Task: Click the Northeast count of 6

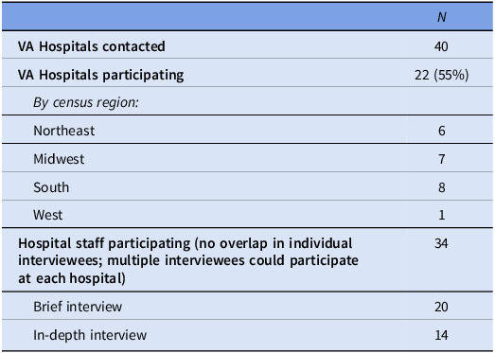Action: (442, 131)
